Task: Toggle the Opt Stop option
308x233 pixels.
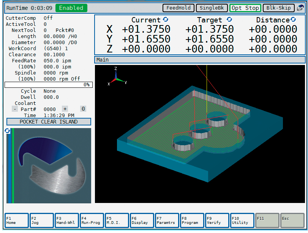Action: click(245, 8)
